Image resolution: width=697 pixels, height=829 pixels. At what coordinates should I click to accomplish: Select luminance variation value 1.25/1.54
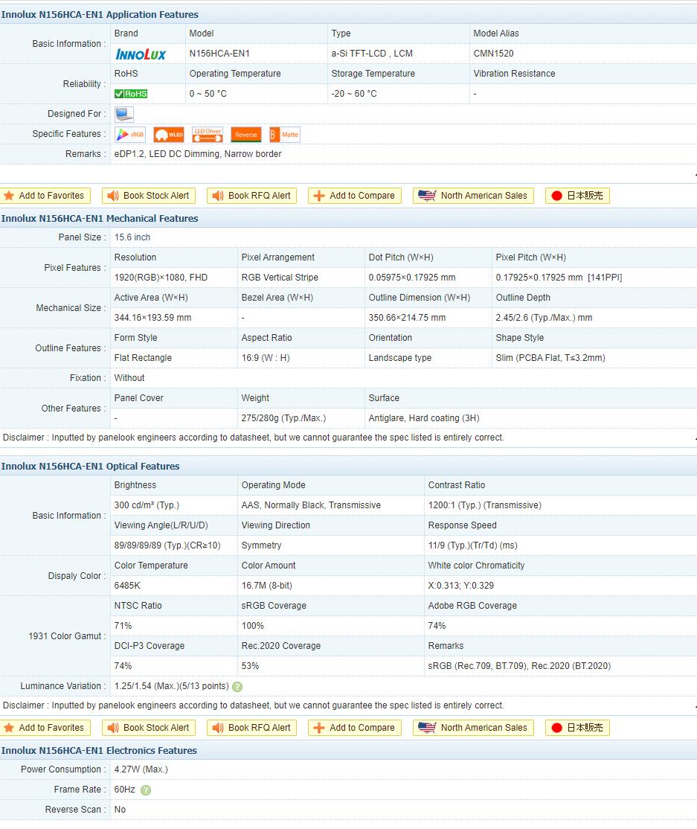tap(172, 686)
